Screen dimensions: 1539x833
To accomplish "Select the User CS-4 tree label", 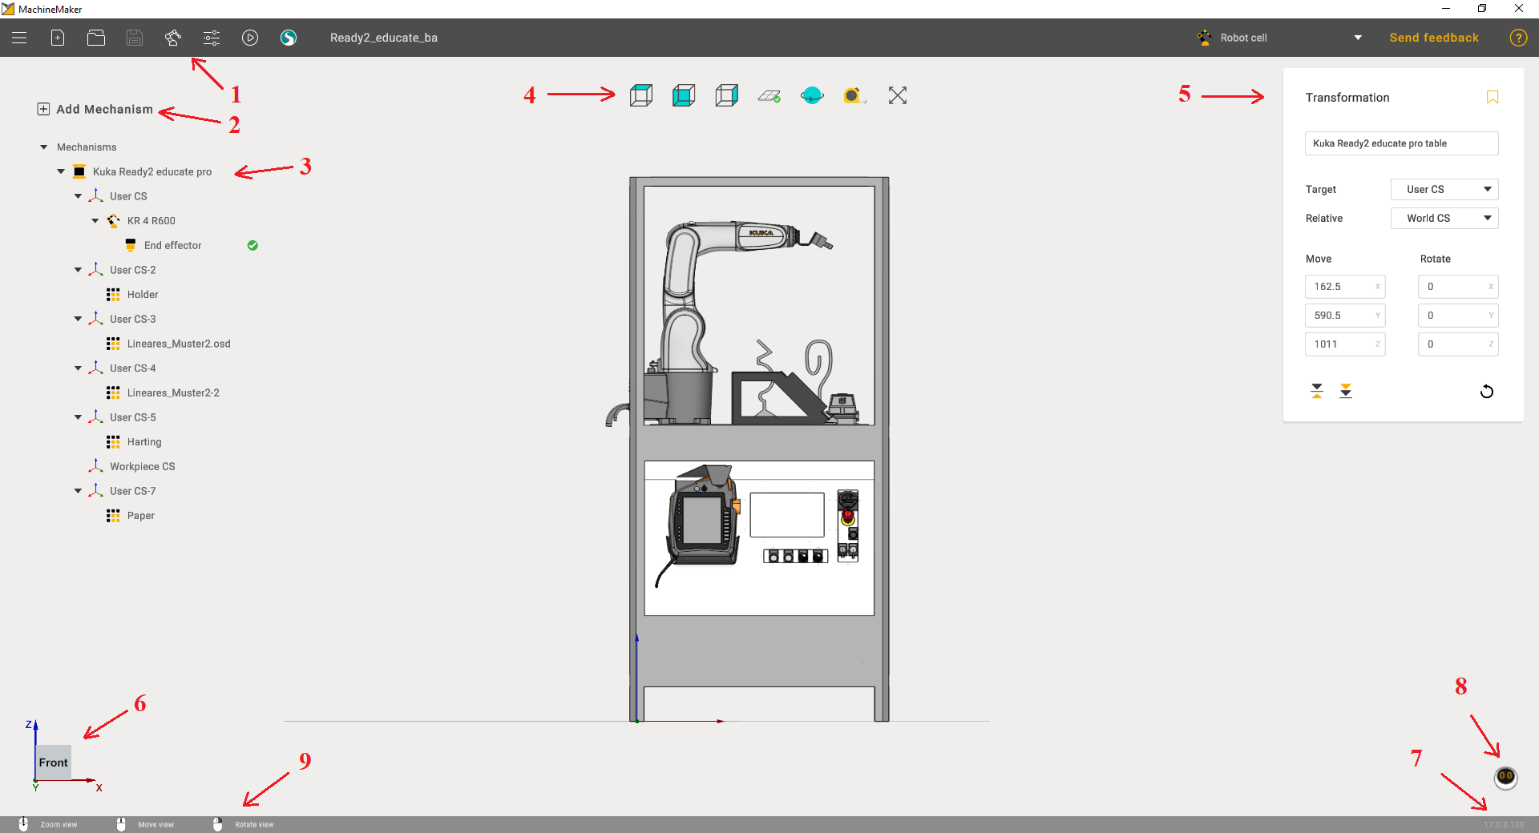I will click(x=133, y=368).
